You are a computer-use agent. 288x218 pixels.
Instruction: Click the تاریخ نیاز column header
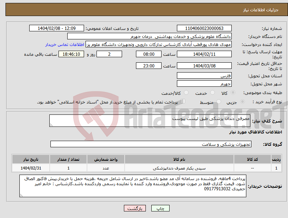click(x=31, y=159)
